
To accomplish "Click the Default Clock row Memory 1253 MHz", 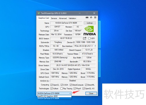I will tap(73, 77).
